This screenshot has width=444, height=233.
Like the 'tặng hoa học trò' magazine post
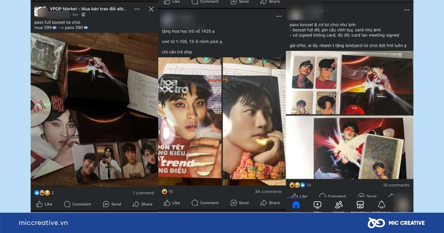(x=172, y=203)
